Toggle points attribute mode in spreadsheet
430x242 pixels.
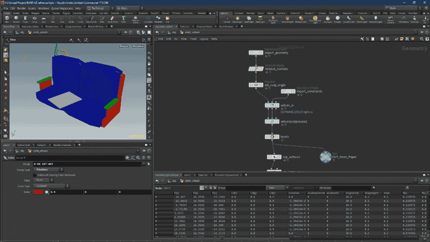coord(202,188)
